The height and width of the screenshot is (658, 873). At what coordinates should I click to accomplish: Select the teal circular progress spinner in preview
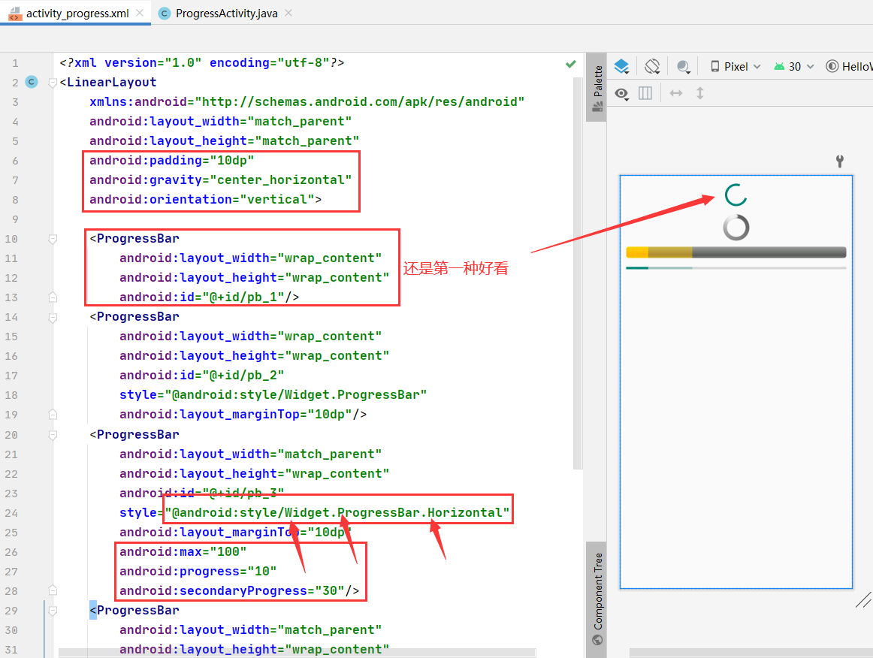tap(736, 195)
